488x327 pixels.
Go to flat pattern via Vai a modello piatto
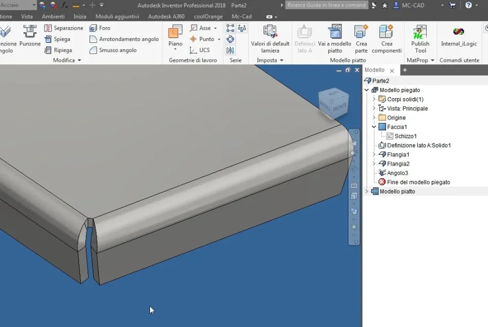coord(334,39)
